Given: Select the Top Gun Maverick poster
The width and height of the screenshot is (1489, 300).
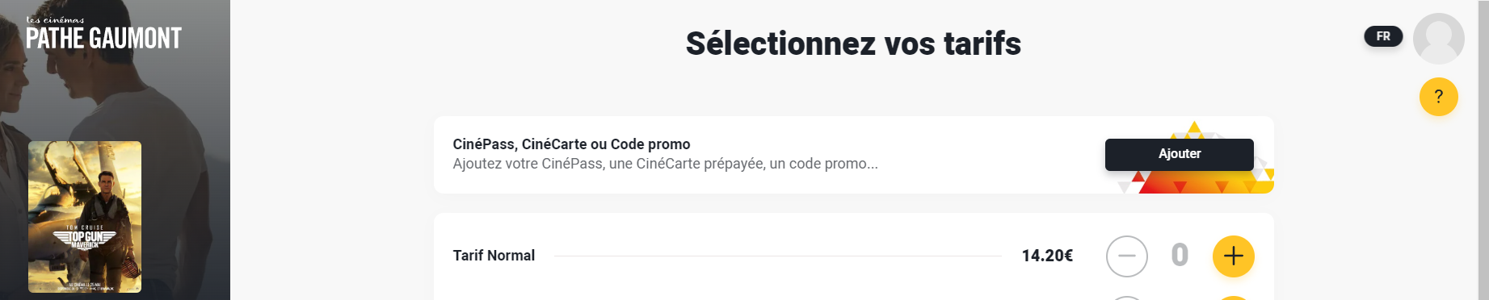Looking at the screenshot, I should coord(85,217).
